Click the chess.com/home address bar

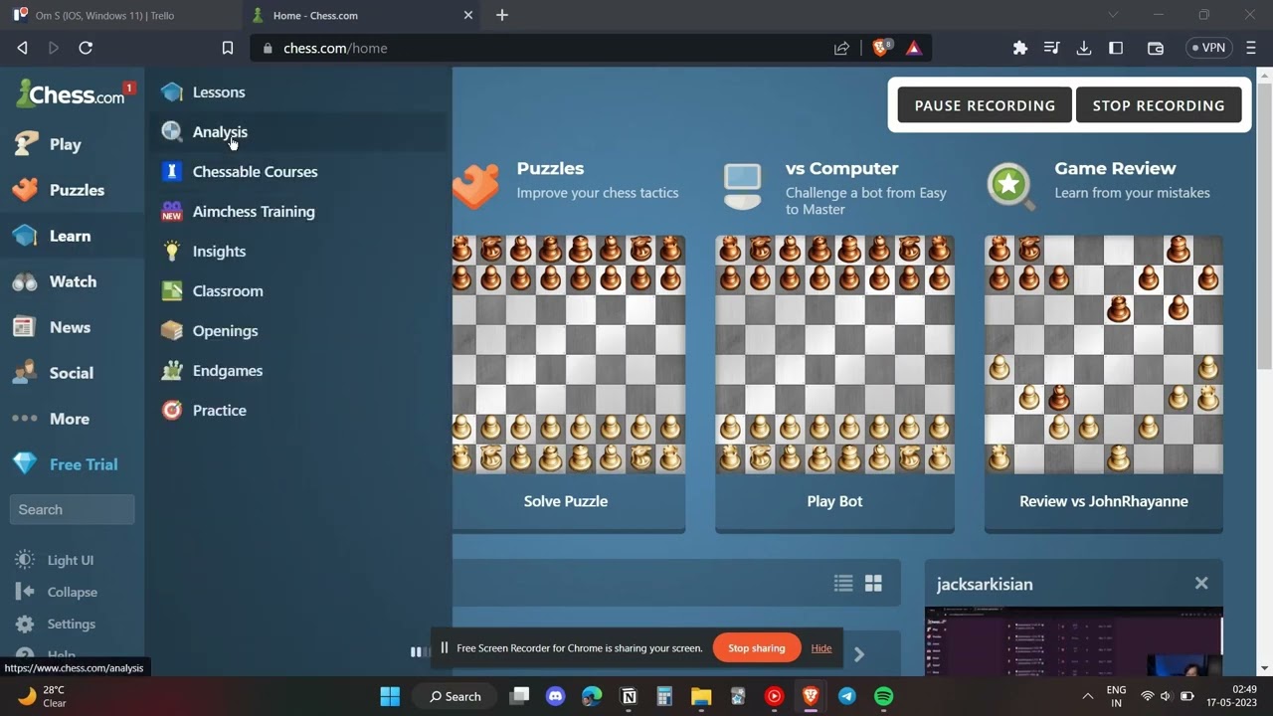(x=335, y=48)
